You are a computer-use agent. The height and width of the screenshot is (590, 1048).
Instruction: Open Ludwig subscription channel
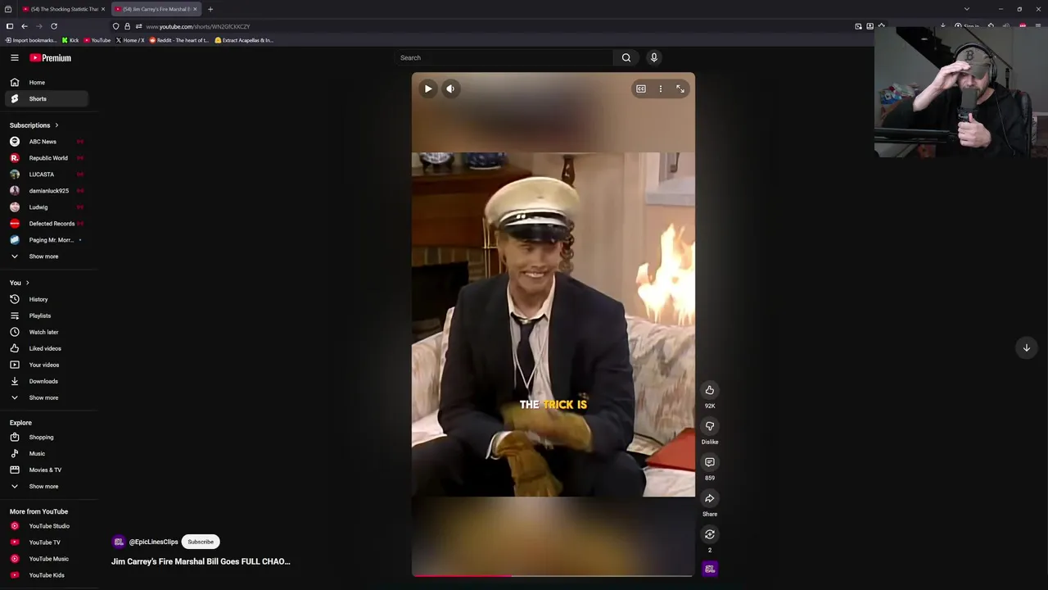point(47,207)
